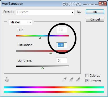Confirm with the OK button
Viewport: 108px width, 97px height.
click(95, 12)
